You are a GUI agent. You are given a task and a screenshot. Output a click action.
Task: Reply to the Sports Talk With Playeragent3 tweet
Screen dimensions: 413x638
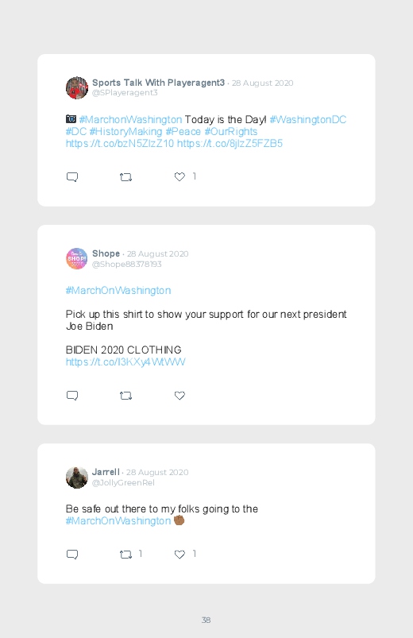click(x=72, y=177)
